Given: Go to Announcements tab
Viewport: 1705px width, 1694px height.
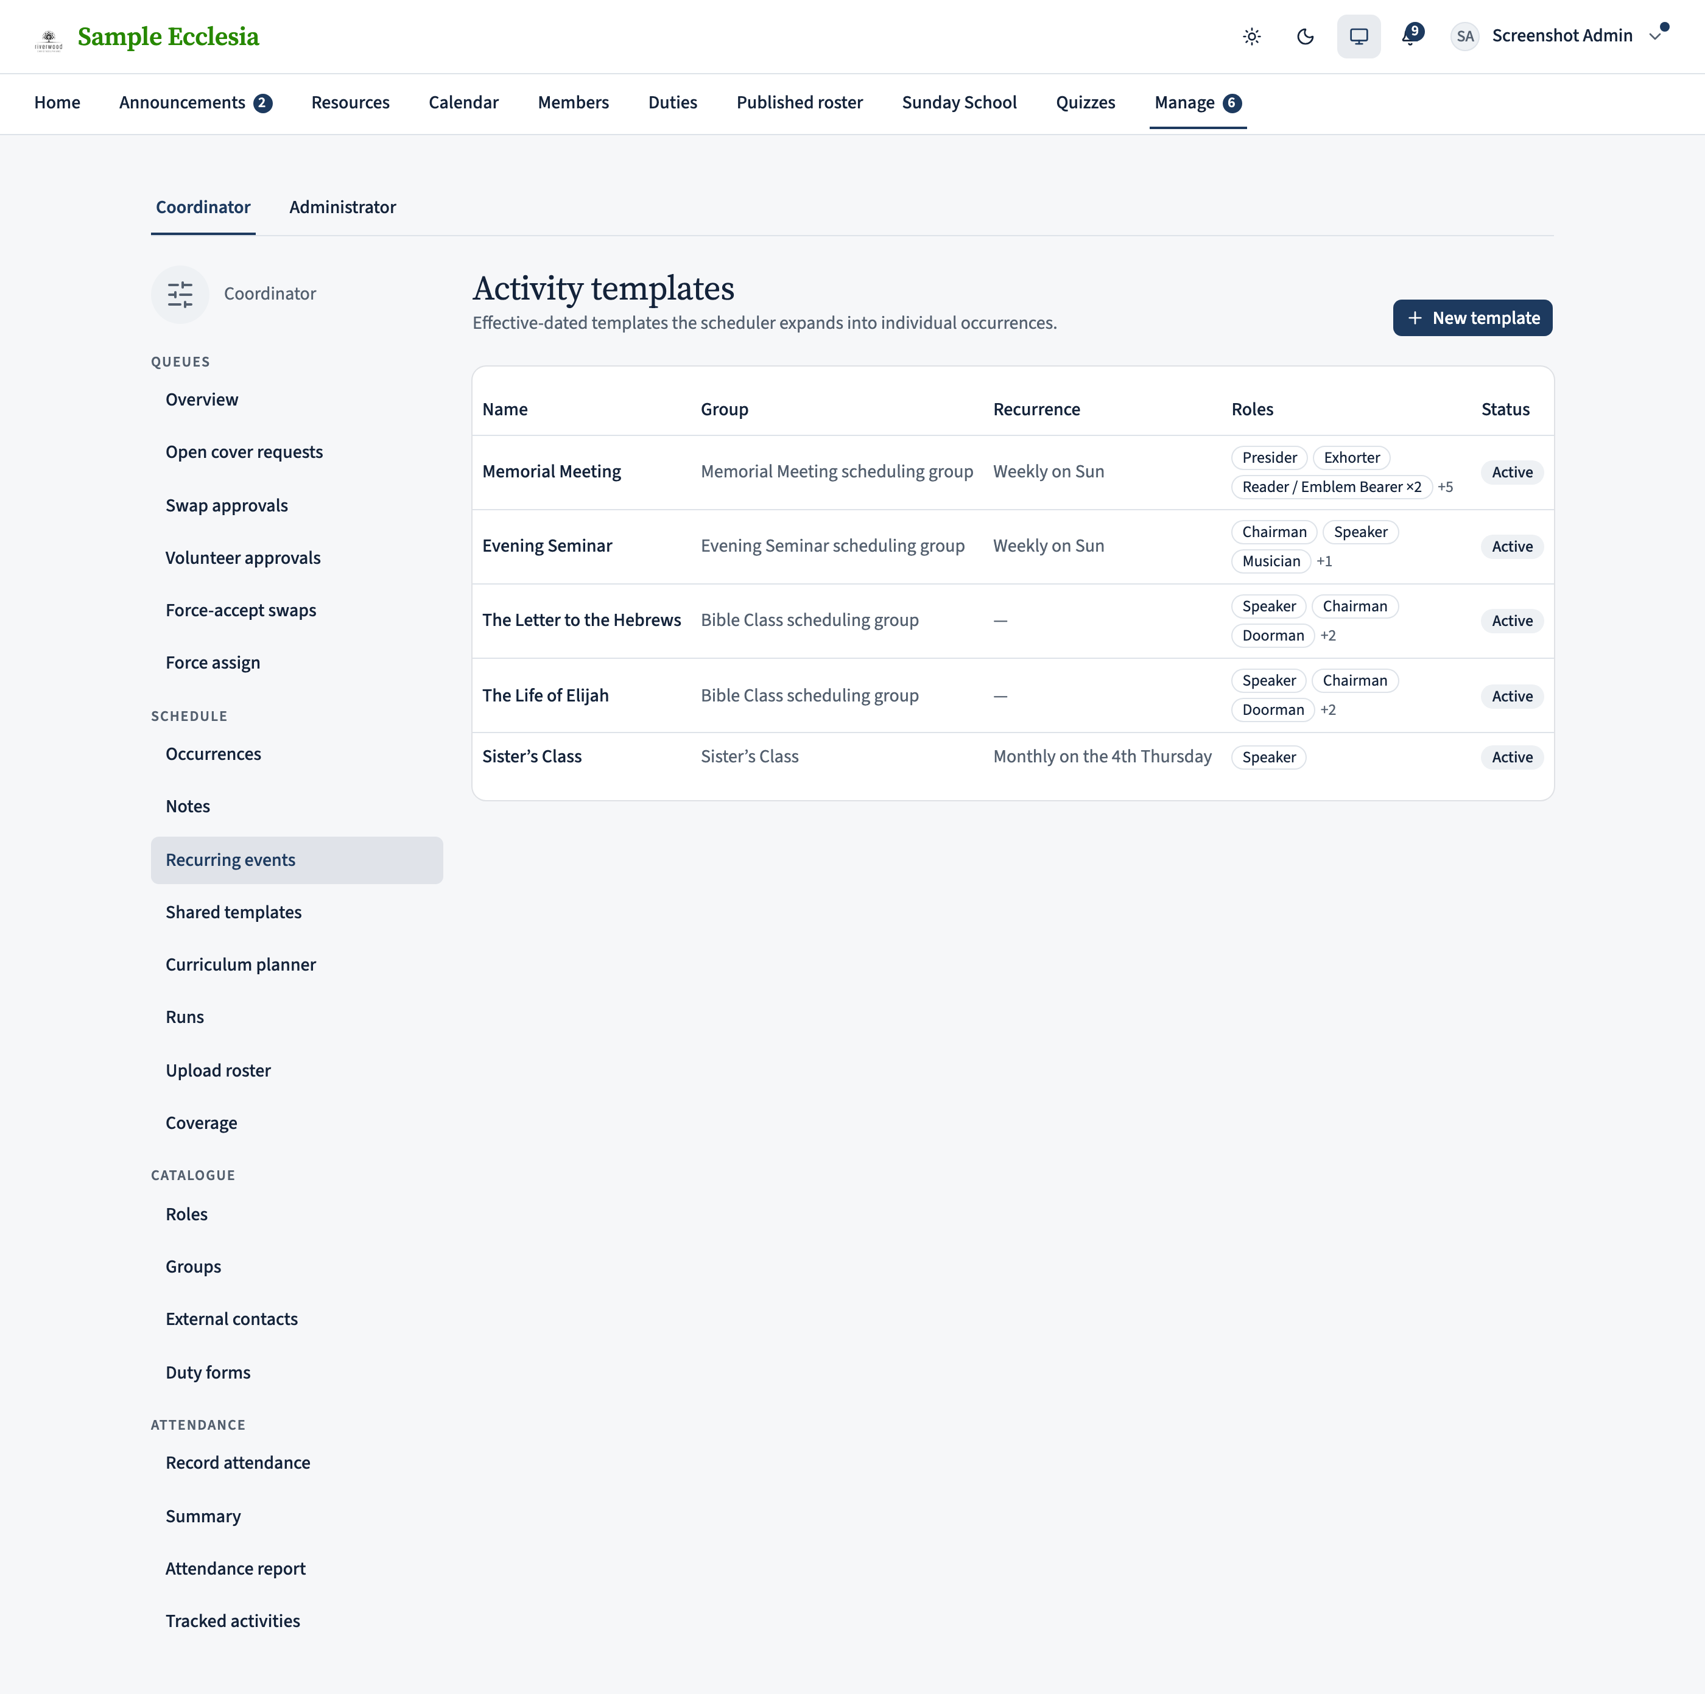Looking at the screenshot, I should click(x=195, y=102).
